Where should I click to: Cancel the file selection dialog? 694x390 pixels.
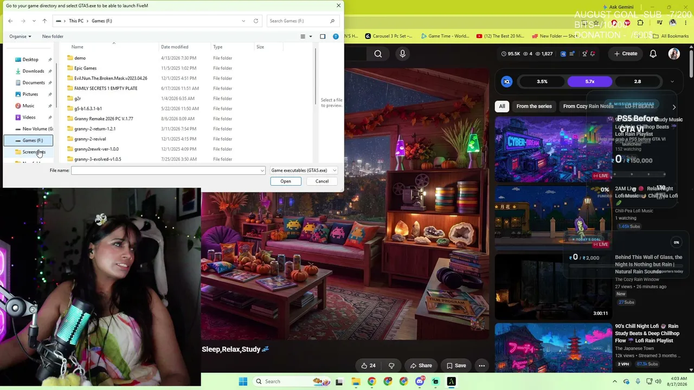(x=322, y=181)
